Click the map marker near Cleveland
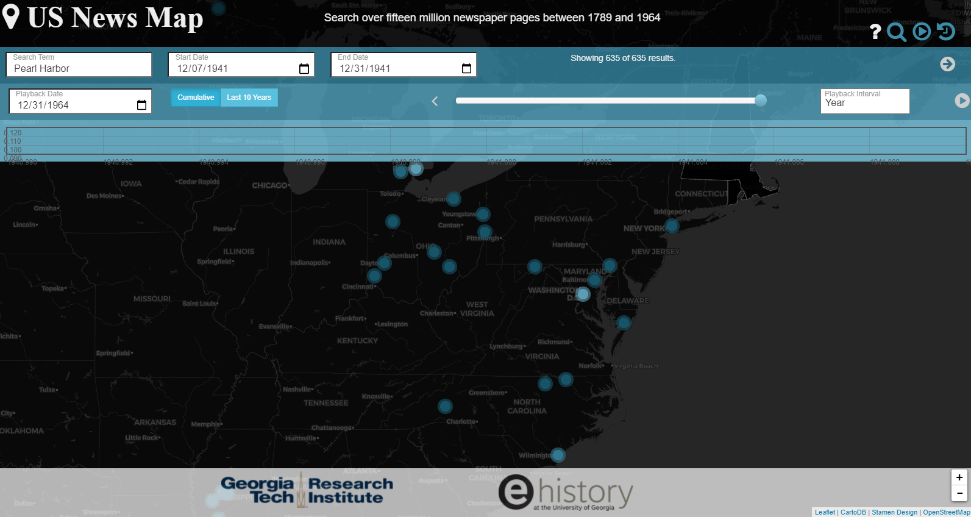This screenshot has width=971, height=517. (453, 199)
